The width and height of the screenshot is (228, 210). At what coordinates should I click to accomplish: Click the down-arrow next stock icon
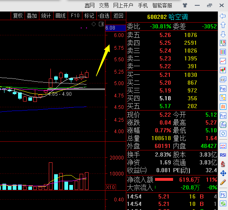(223, 34)
